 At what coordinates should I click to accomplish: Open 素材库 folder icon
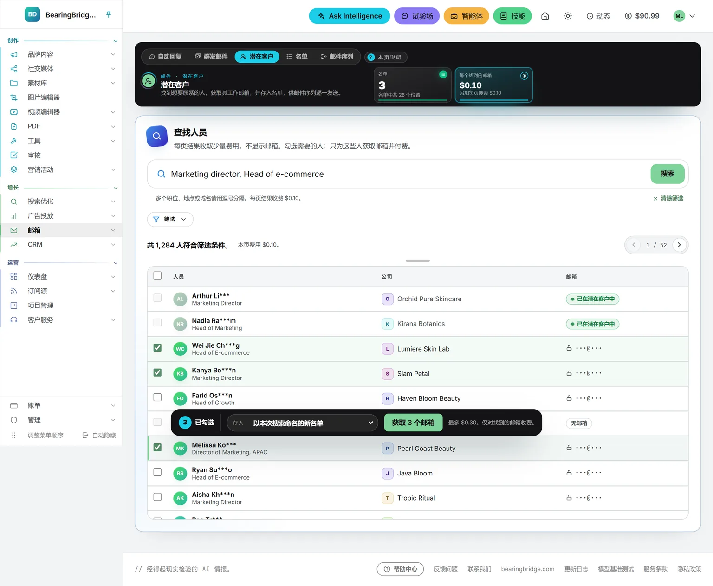click(14, 83)
